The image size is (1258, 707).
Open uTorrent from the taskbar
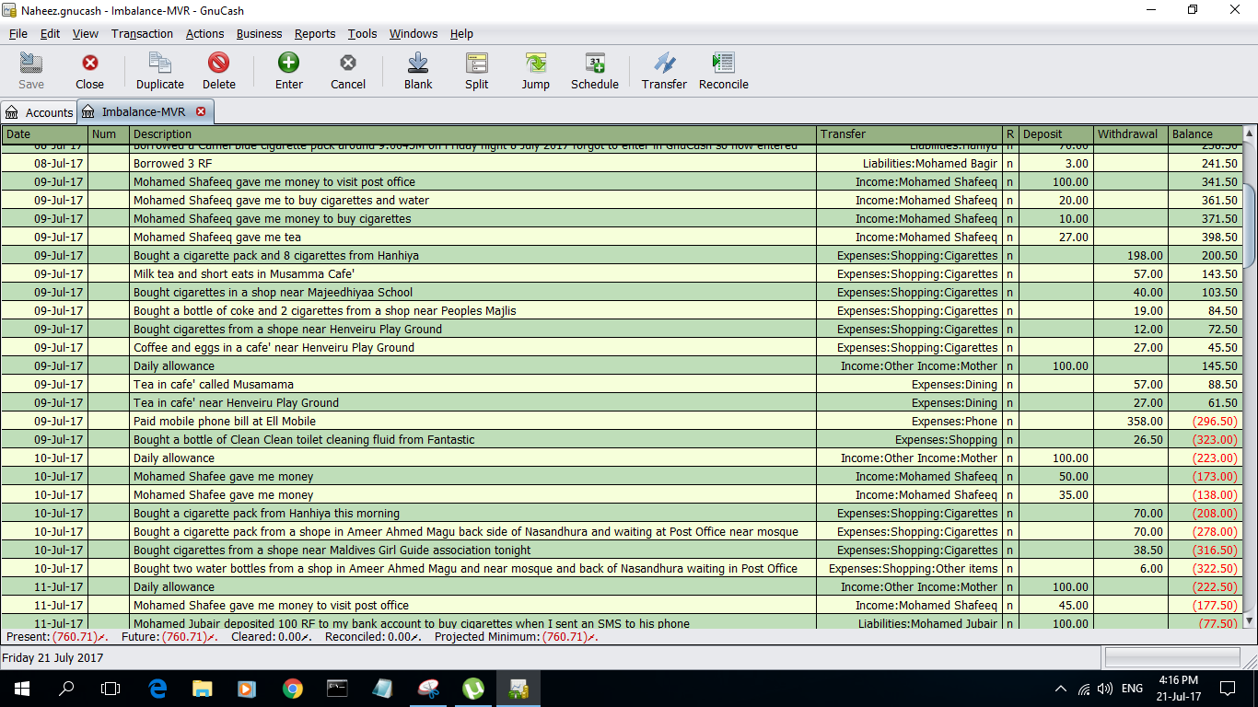[x=472, y=688]
